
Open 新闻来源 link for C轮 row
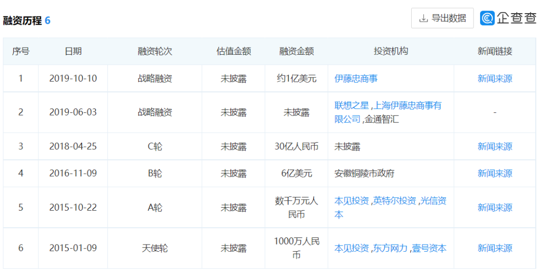[x=495, y=146]
